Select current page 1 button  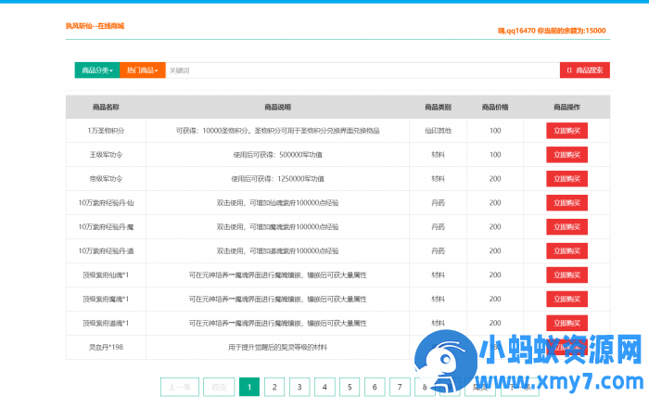[x=248, y=387]
